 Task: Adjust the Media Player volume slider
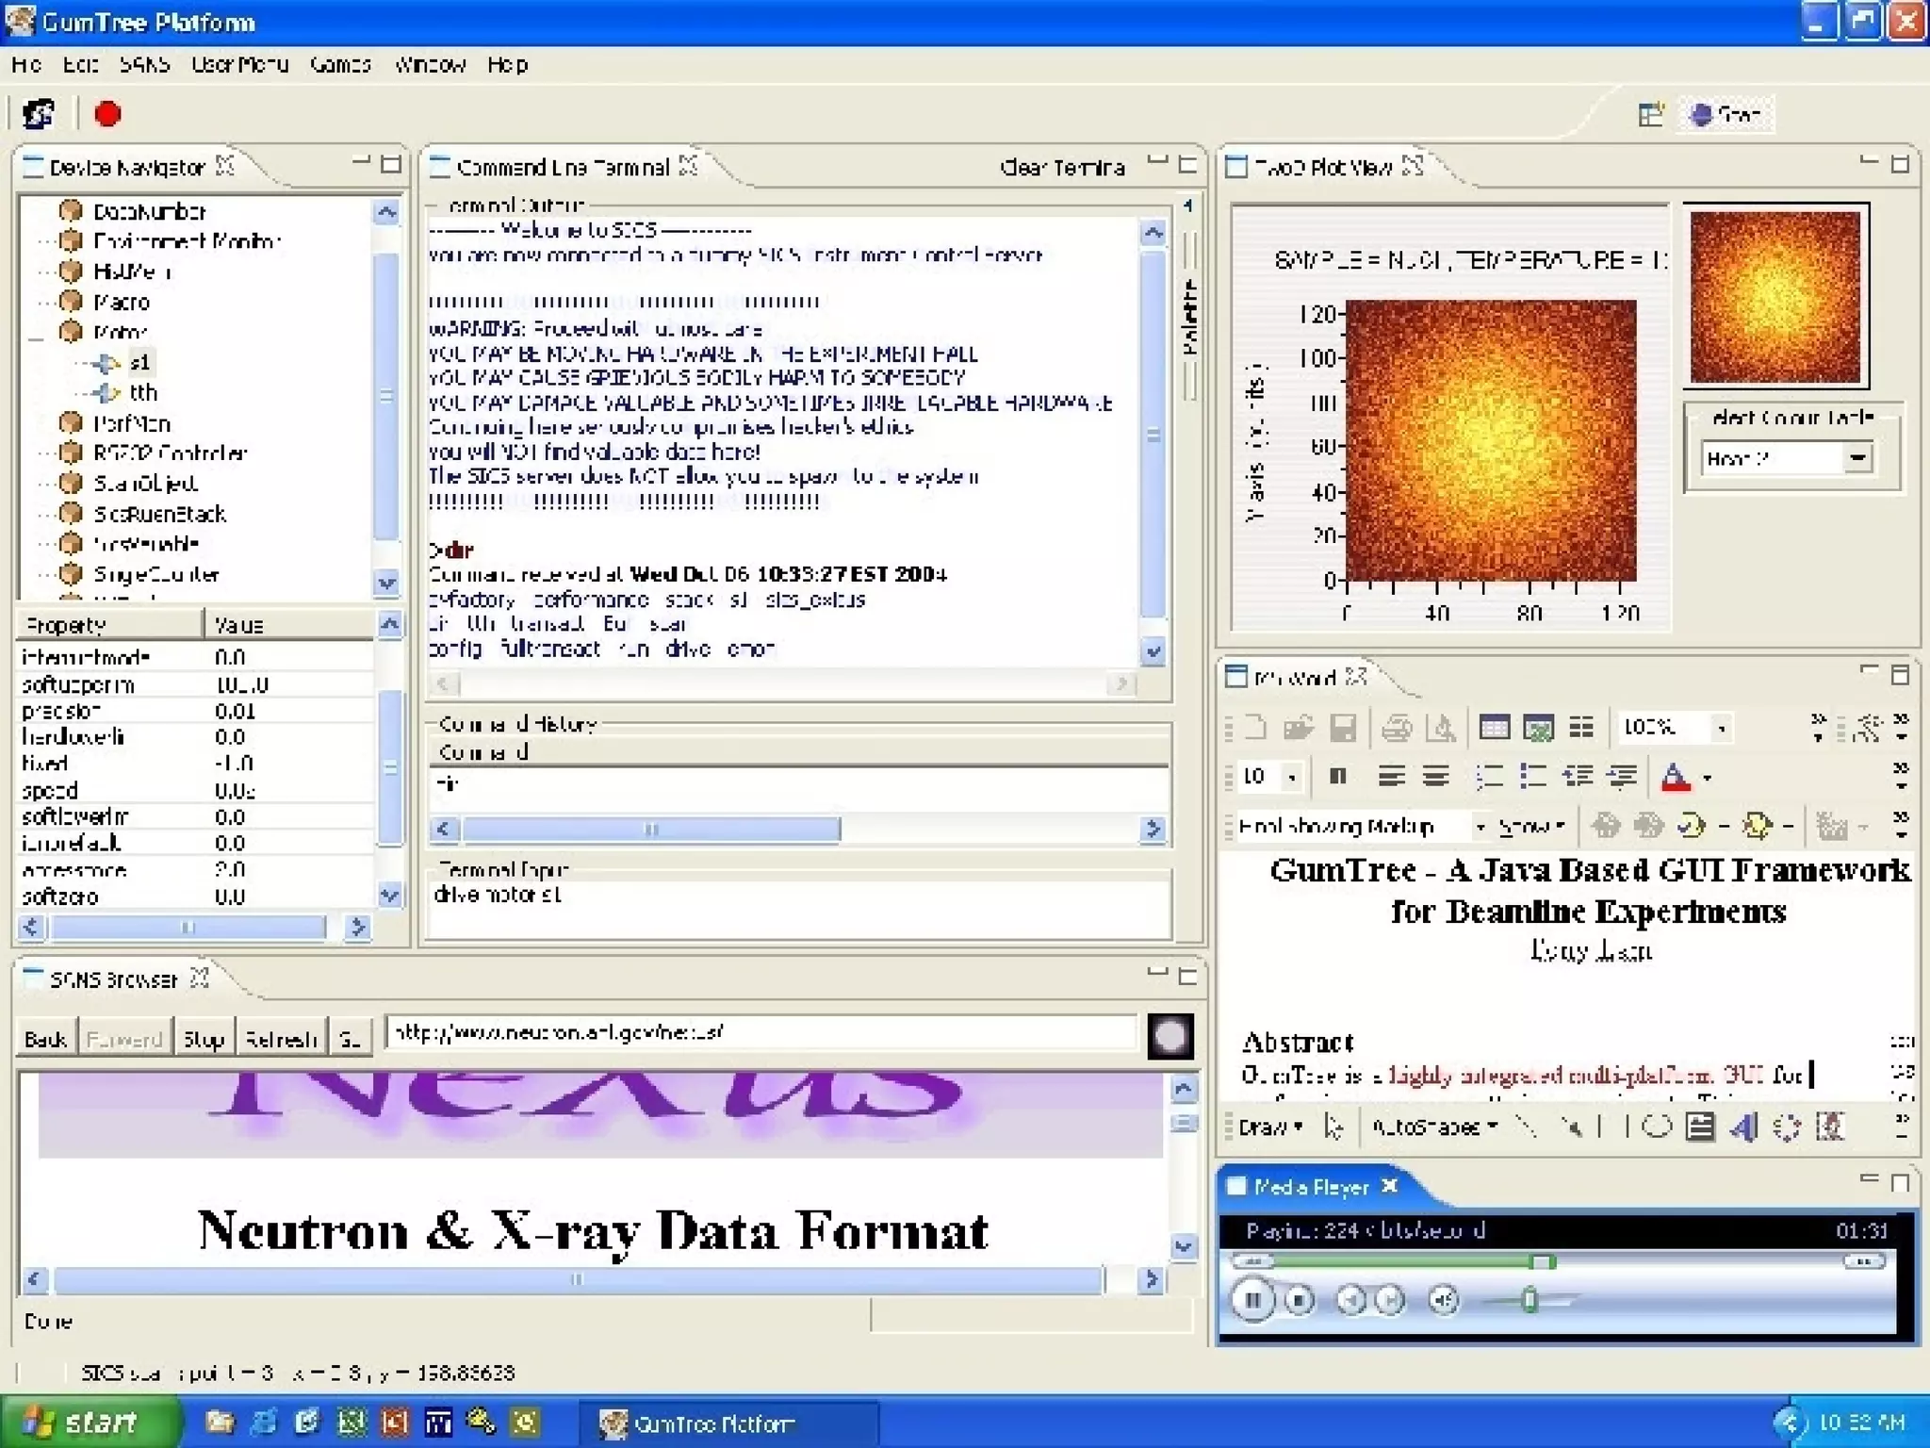1529,1301
